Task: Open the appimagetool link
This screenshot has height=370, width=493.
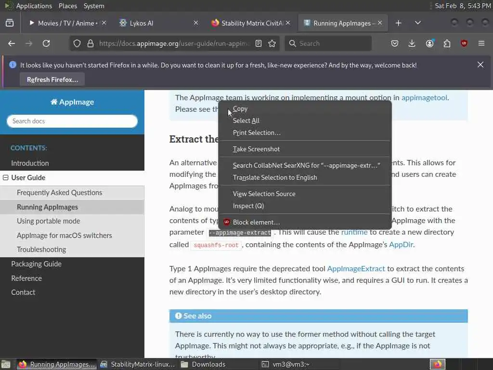Action: pos(424,97)
